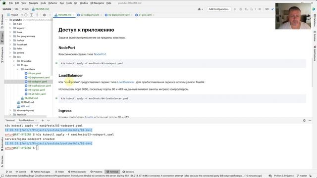Hide the terminal panel
Screen dimensions: 317x178
[310, 121]
